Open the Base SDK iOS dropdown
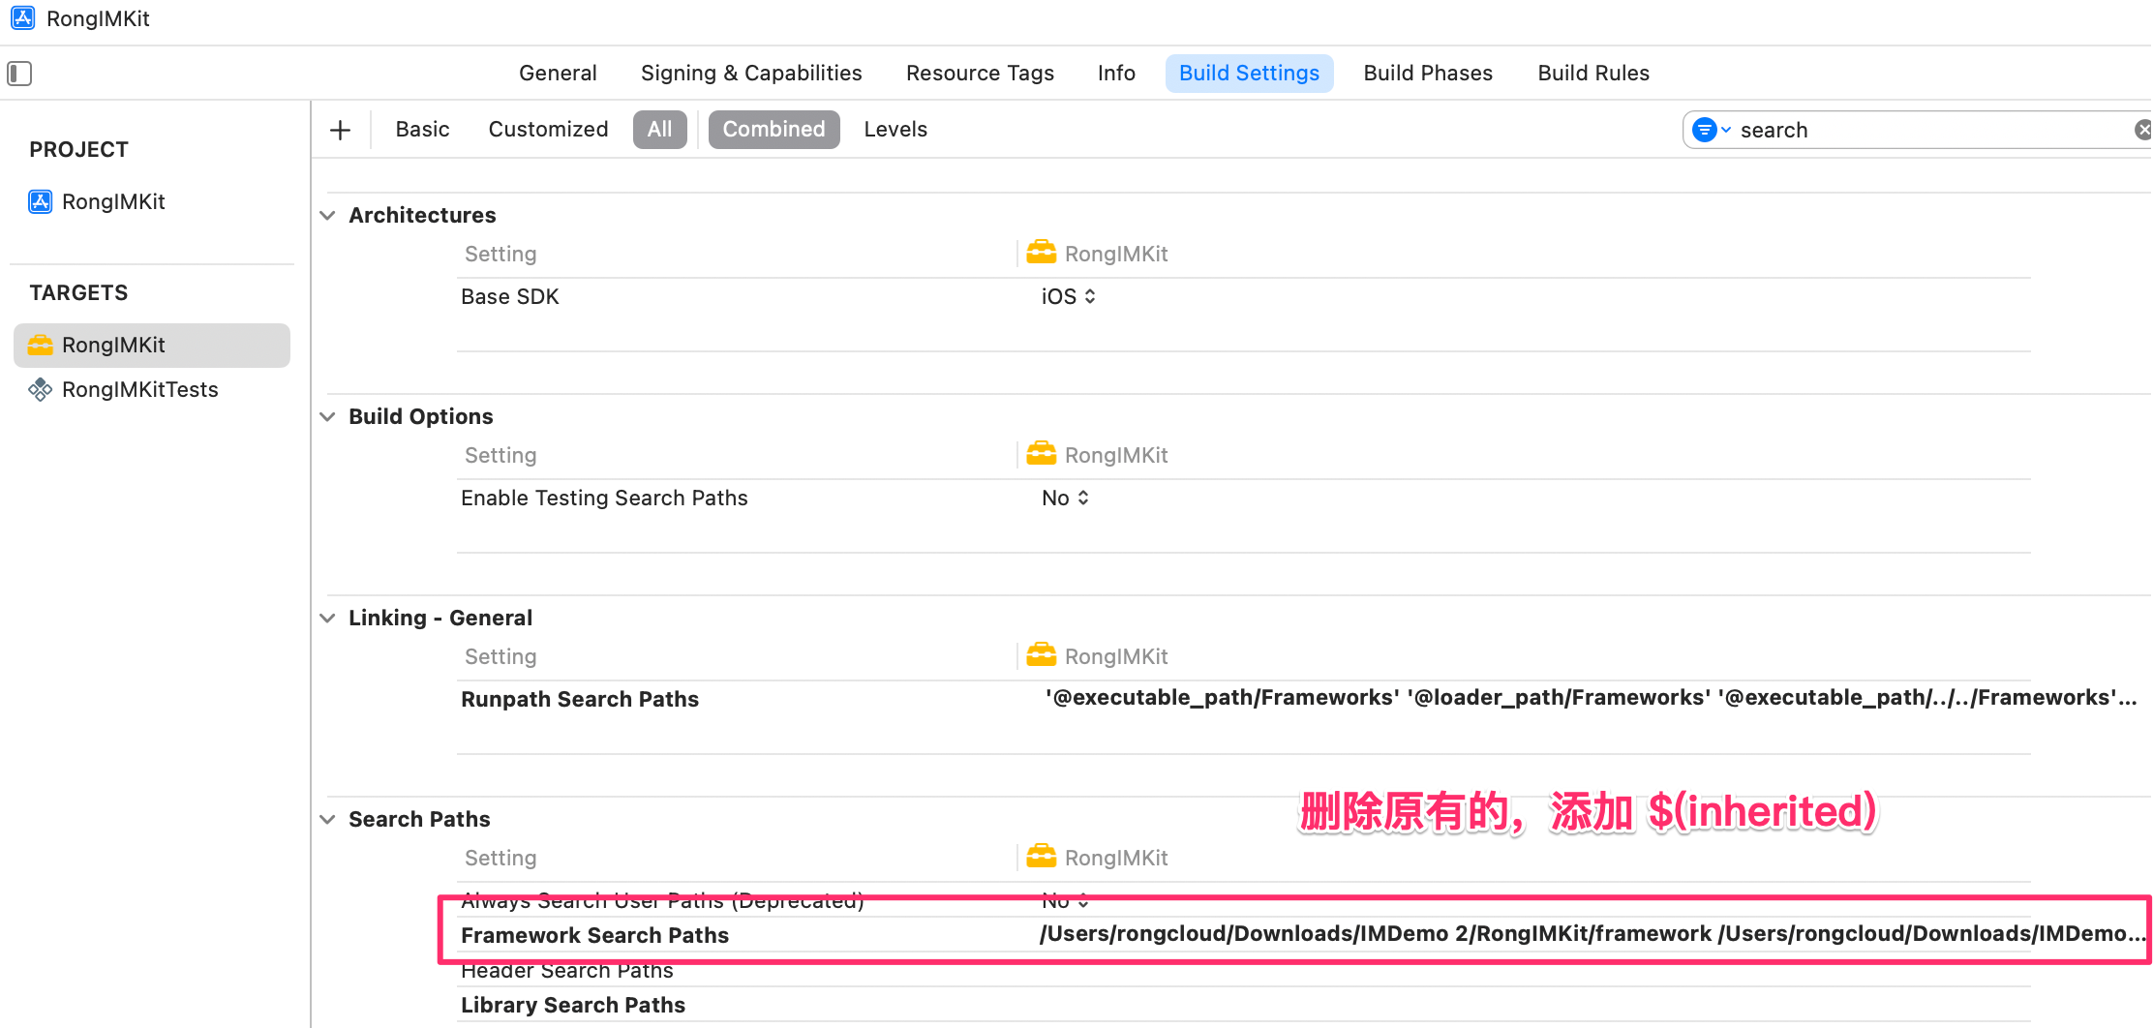This screenshot has height=1028, width=2153. click(1069, 297)
